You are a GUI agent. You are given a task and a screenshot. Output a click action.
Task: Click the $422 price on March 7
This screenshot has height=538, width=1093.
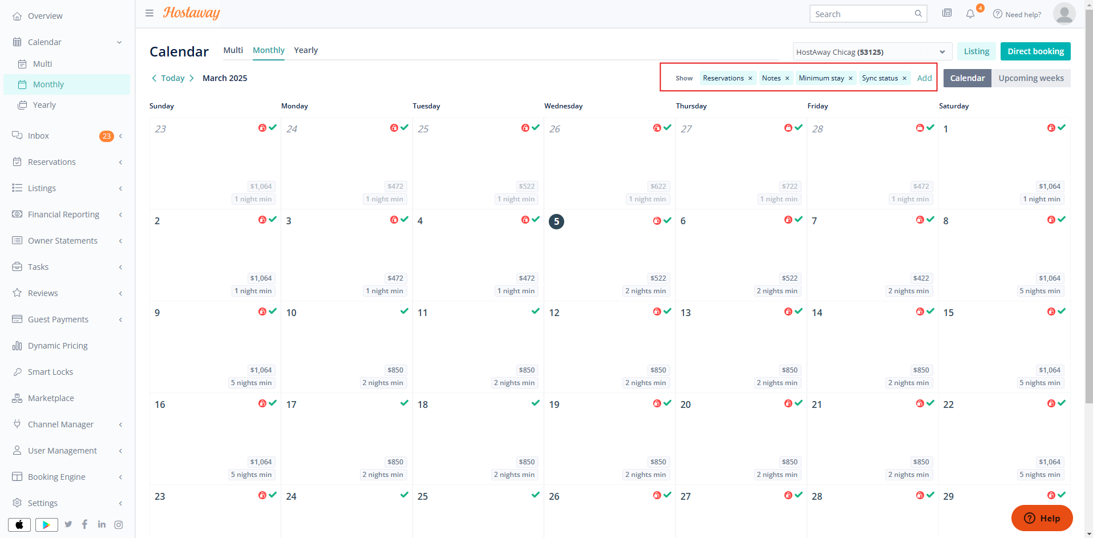921,278
